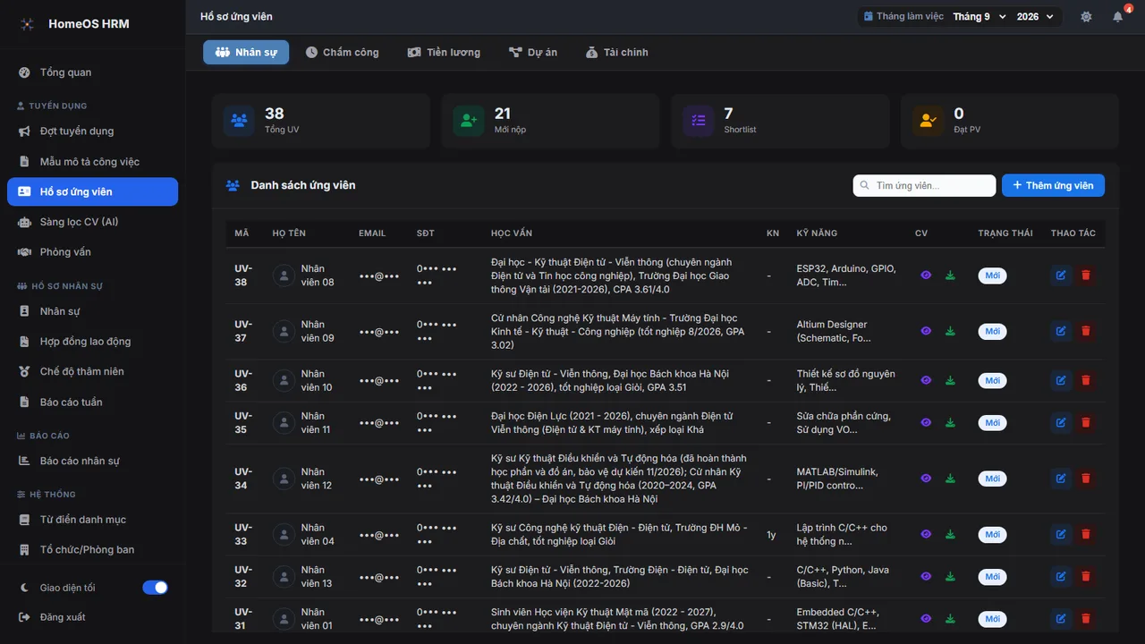The image size is (1145, 644).
Task: Switch to the Chấm công tab
Action: point(342,53)
